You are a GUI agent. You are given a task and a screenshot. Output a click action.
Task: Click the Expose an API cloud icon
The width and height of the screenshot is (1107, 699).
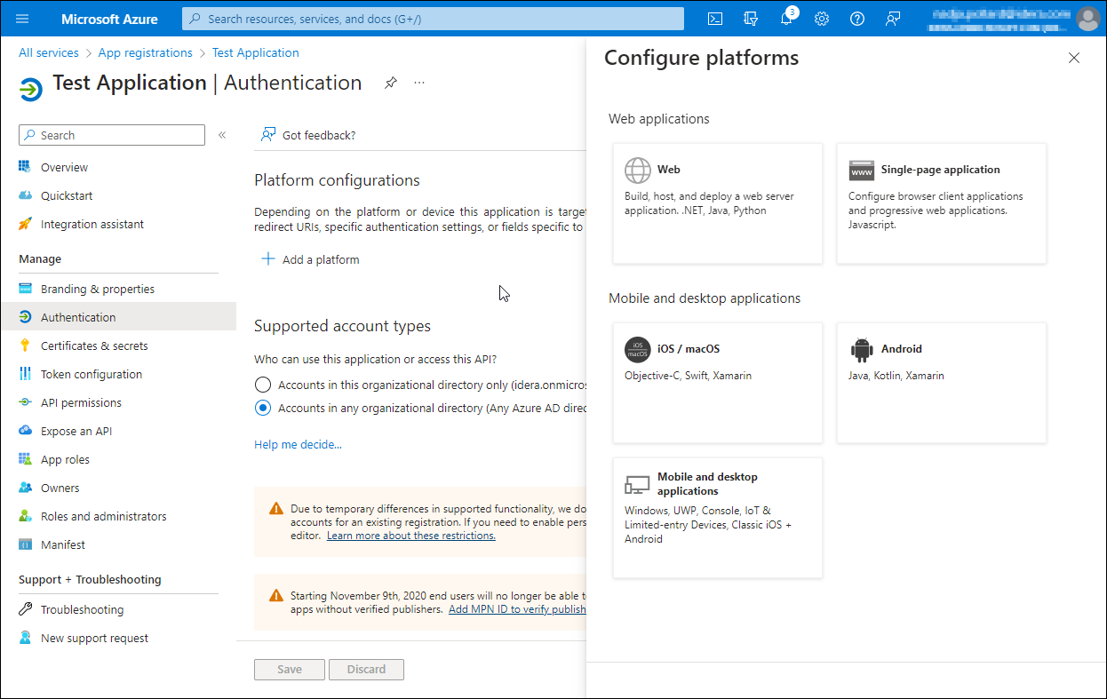25,431
